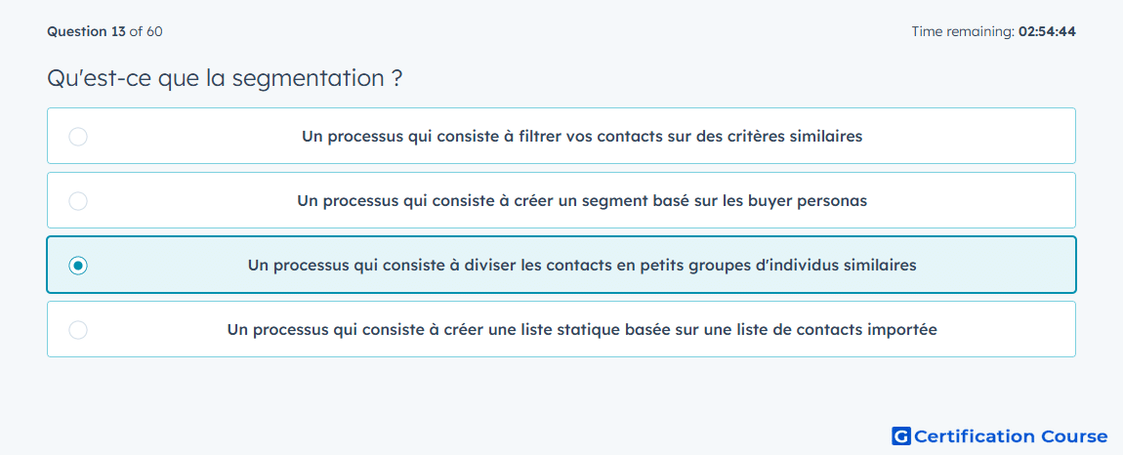This screenshot has width=1123, height=455.
Task: Choose the answer about creating a buyer personas segment
Action: click(561, 200)
